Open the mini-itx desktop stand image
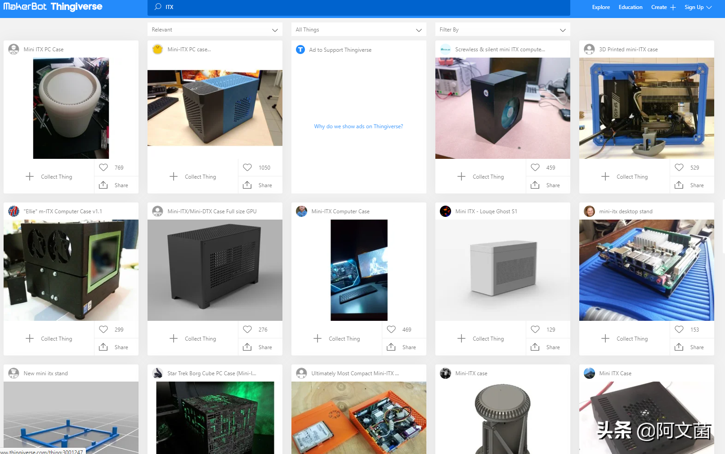Screen dimensions: 725x454 (647, 270)
